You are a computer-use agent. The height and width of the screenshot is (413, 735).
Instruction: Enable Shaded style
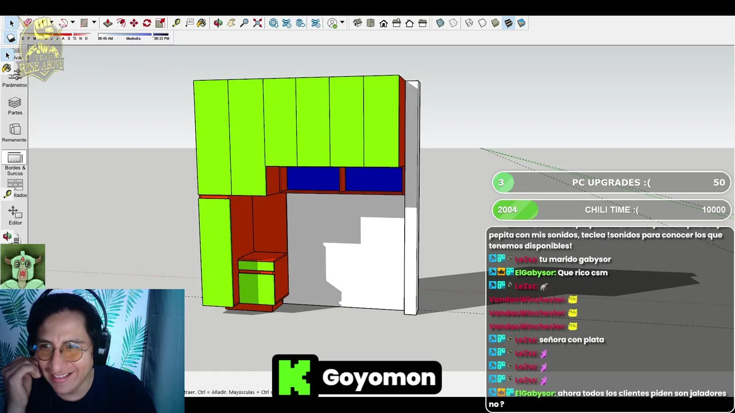pos(495,23)
